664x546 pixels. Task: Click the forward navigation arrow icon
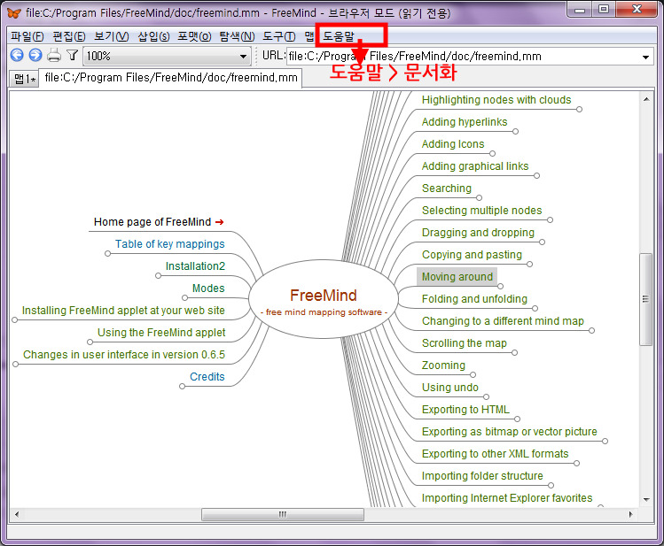(35, 56)
